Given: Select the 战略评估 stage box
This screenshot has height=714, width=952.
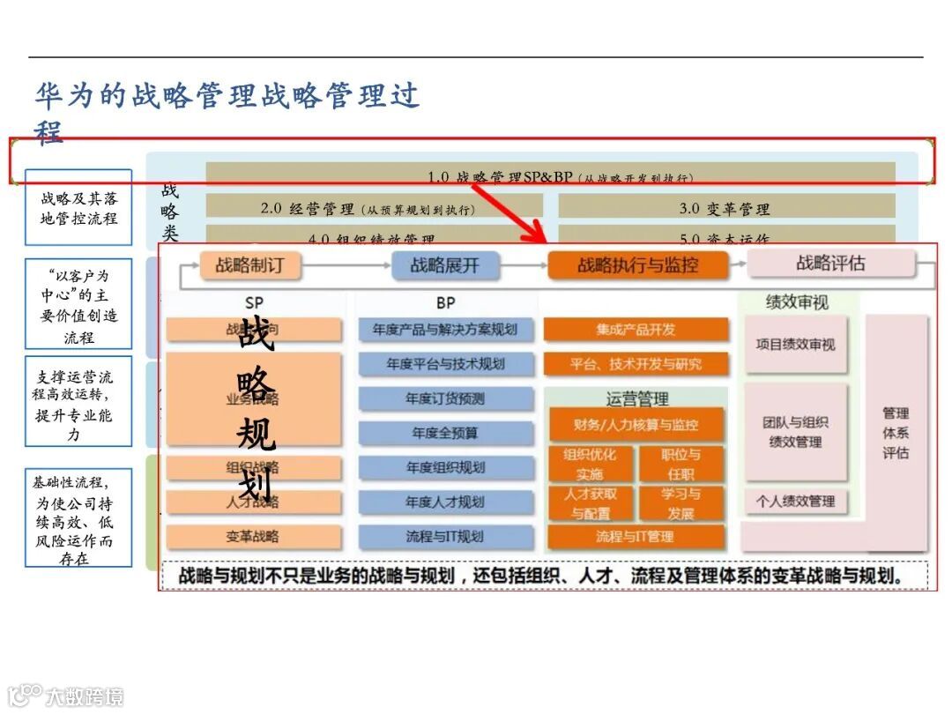Looking at the screenshot, I should coord(830,264).
